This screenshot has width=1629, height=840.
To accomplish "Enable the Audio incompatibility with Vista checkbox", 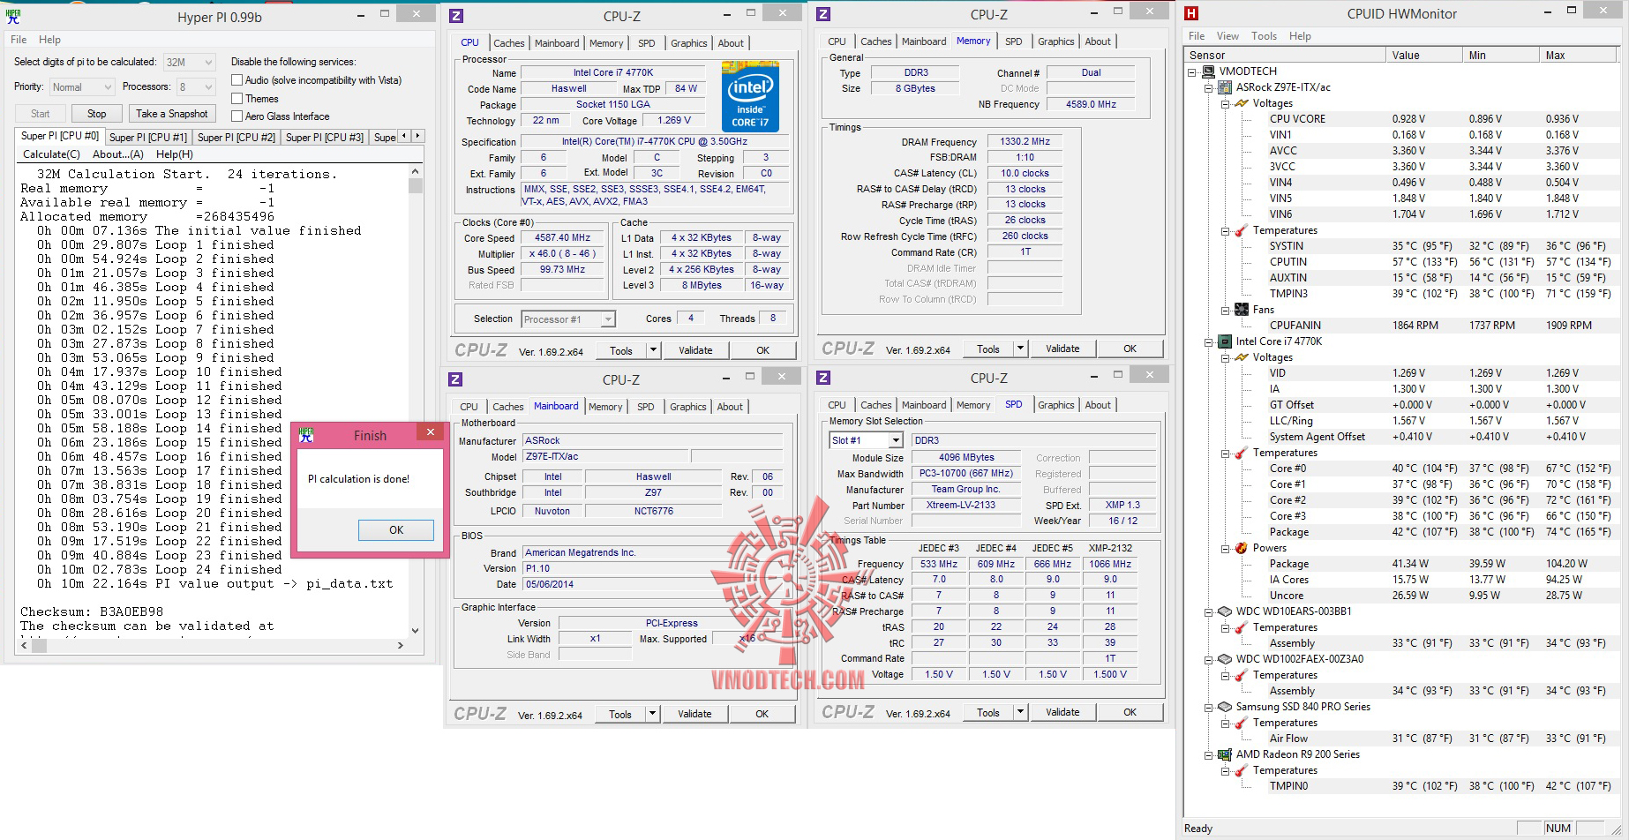I will coord(236,80).
